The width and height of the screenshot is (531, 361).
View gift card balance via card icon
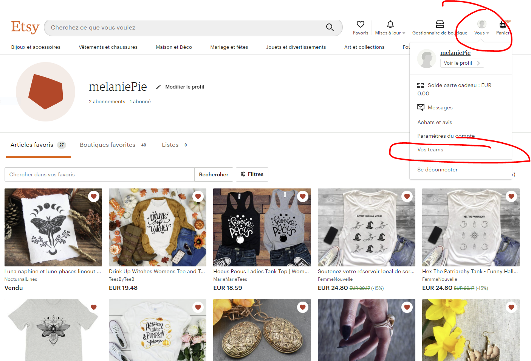420,85
